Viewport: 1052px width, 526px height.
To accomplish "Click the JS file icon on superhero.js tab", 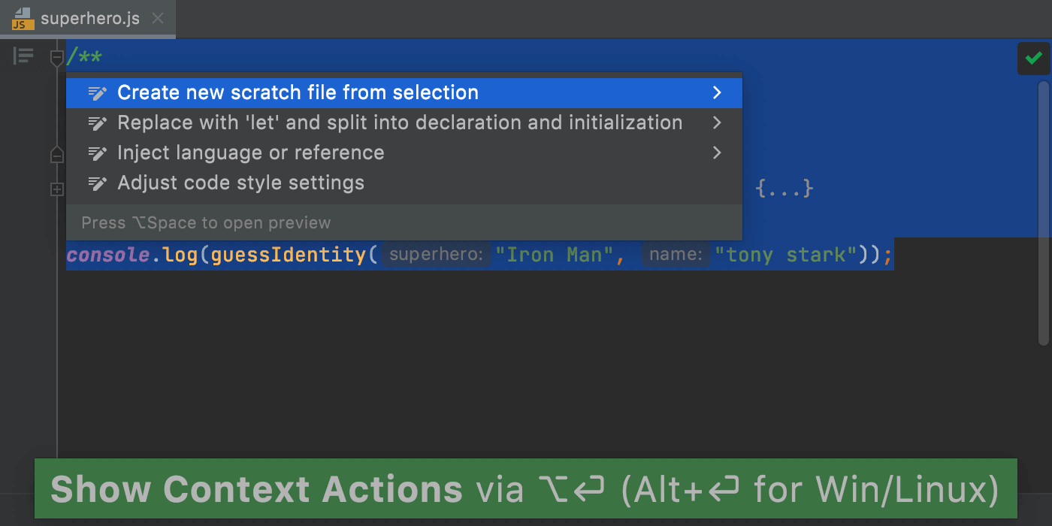I will (23, 19).
